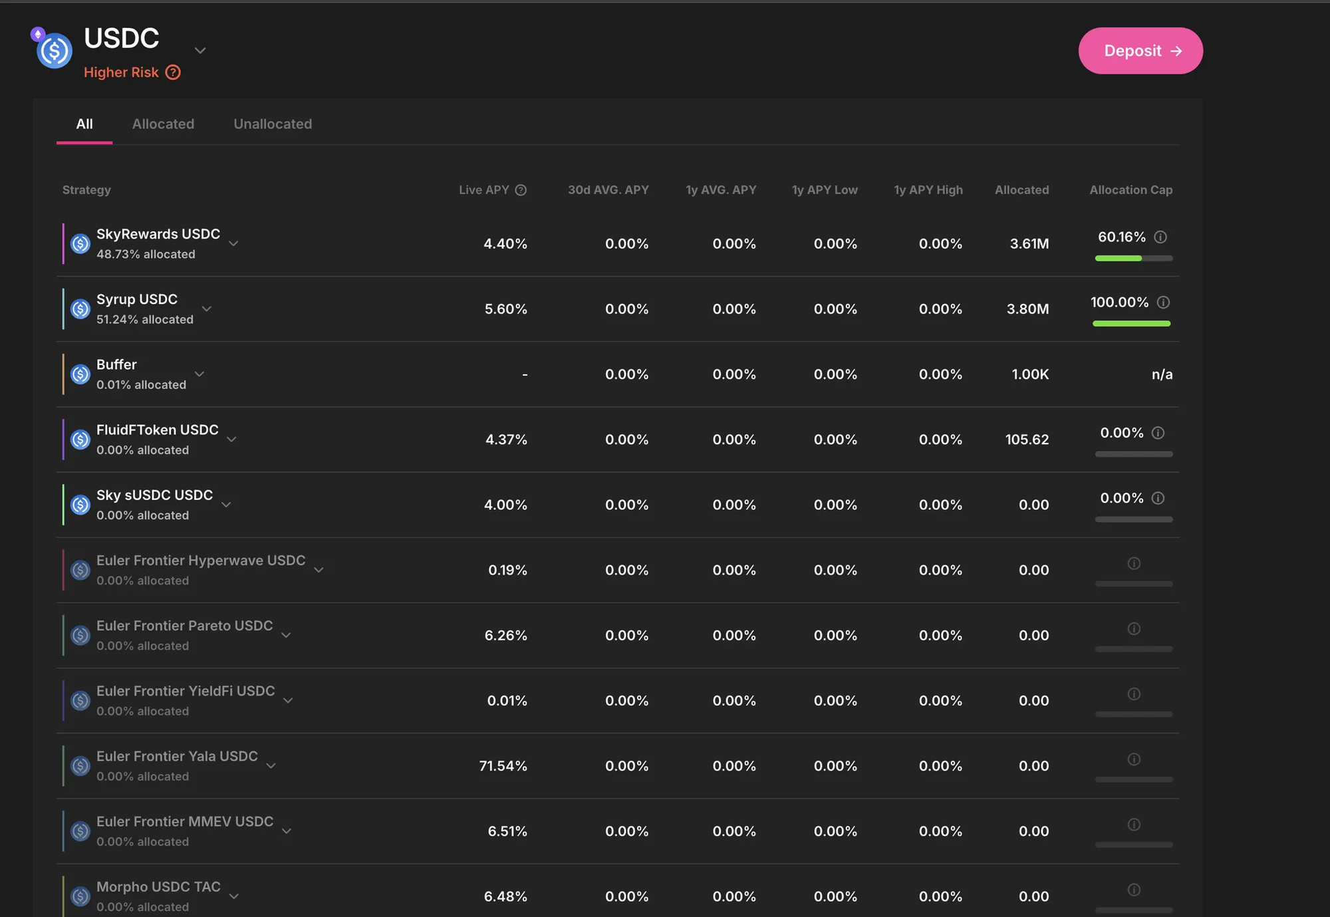Click the USDC vault logo icon
Image resolution: width=1330 pixels, height=917 pixels.
55,51
